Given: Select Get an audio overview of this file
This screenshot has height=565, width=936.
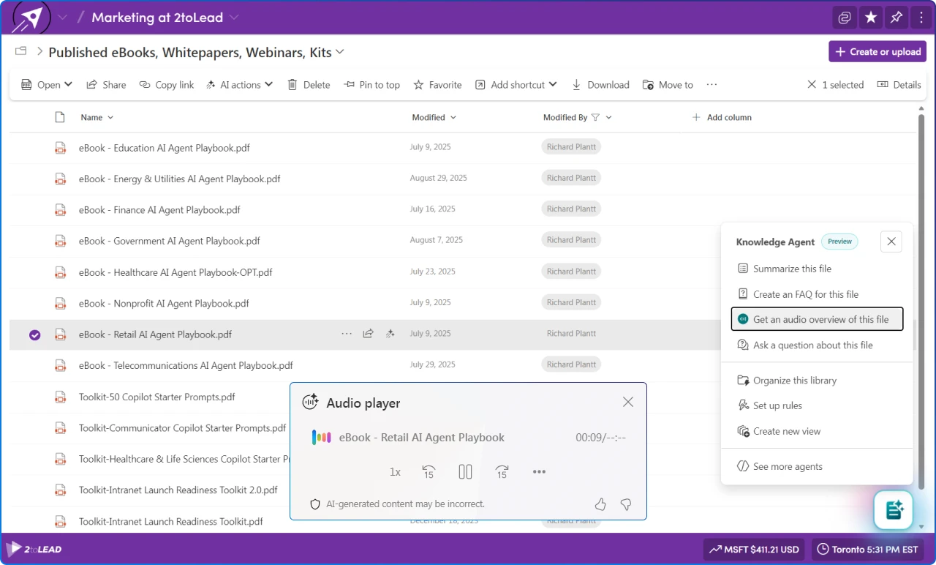Looking at the screenshot, I should (x=817, y=319).
